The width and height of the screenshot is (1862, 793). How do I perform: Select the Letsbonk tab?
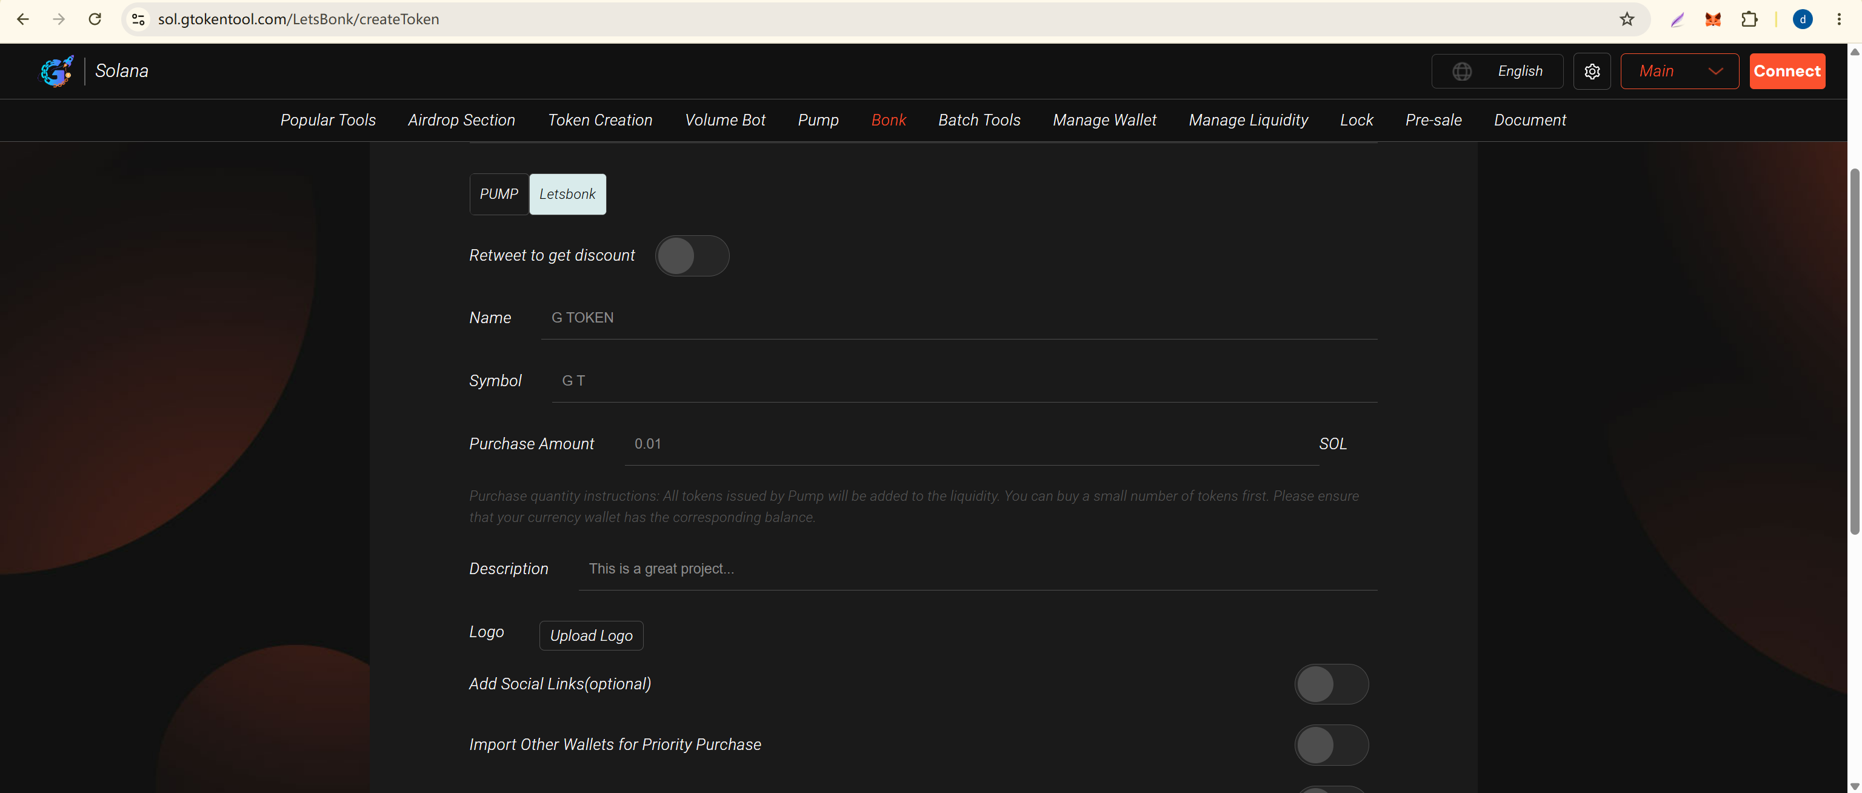coord(567,195)
